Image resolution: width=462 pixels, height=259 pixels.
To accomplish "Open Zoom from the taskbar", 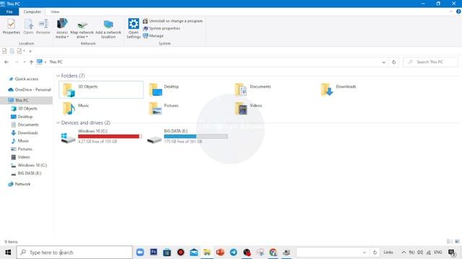I will 140,253.
